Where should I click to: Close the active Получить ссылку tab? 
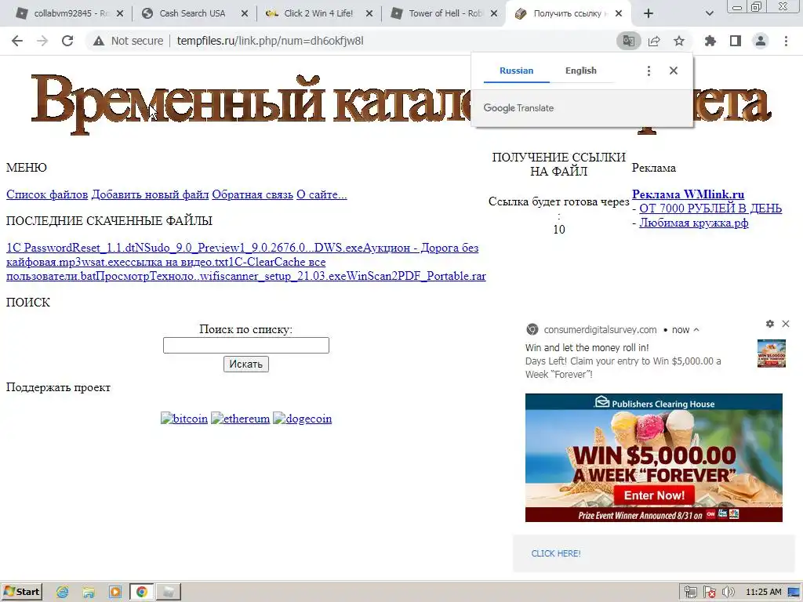(619, 13)
